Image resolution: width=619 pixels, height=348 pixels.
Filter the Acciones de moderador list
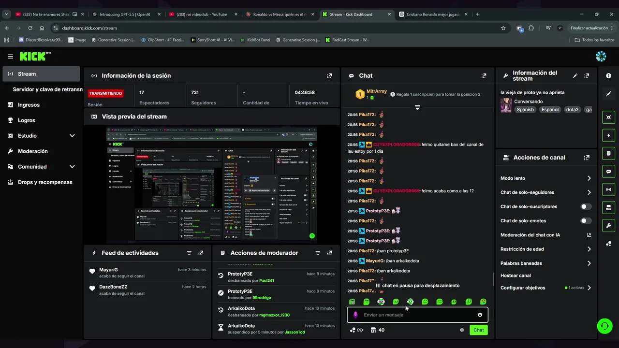[x=318, y=253]
